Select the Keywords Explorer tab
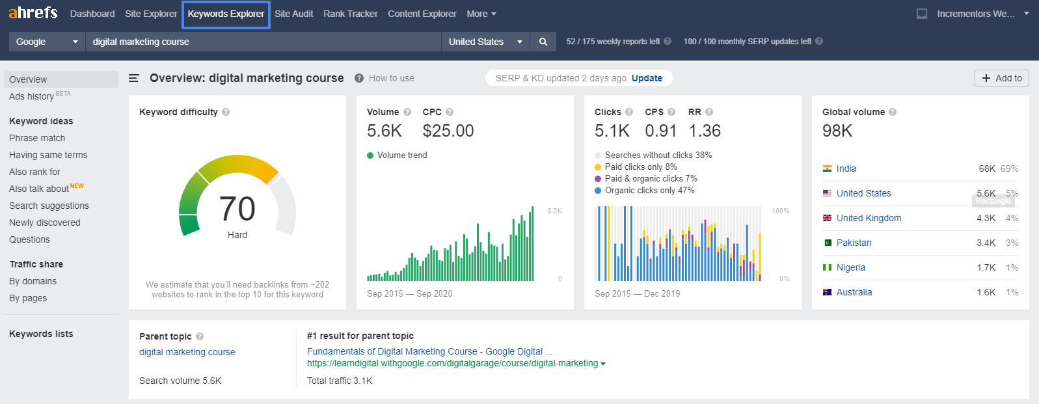Screen dimensions: 1039x404 [226, 14]
